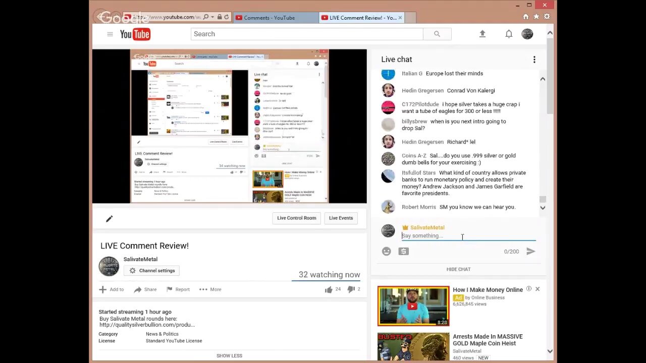This screenshot has width=646, height=363.
Task: Open the account avatar in the header
Action: point(527,34)
